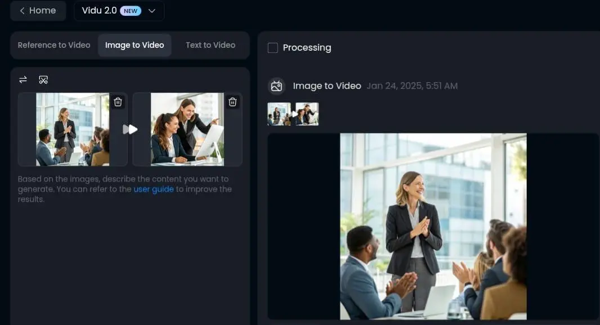The height and width of the screenshot is (325, 600).
Task: Click the image crop icon beside swap
Action: click(43, 79)
